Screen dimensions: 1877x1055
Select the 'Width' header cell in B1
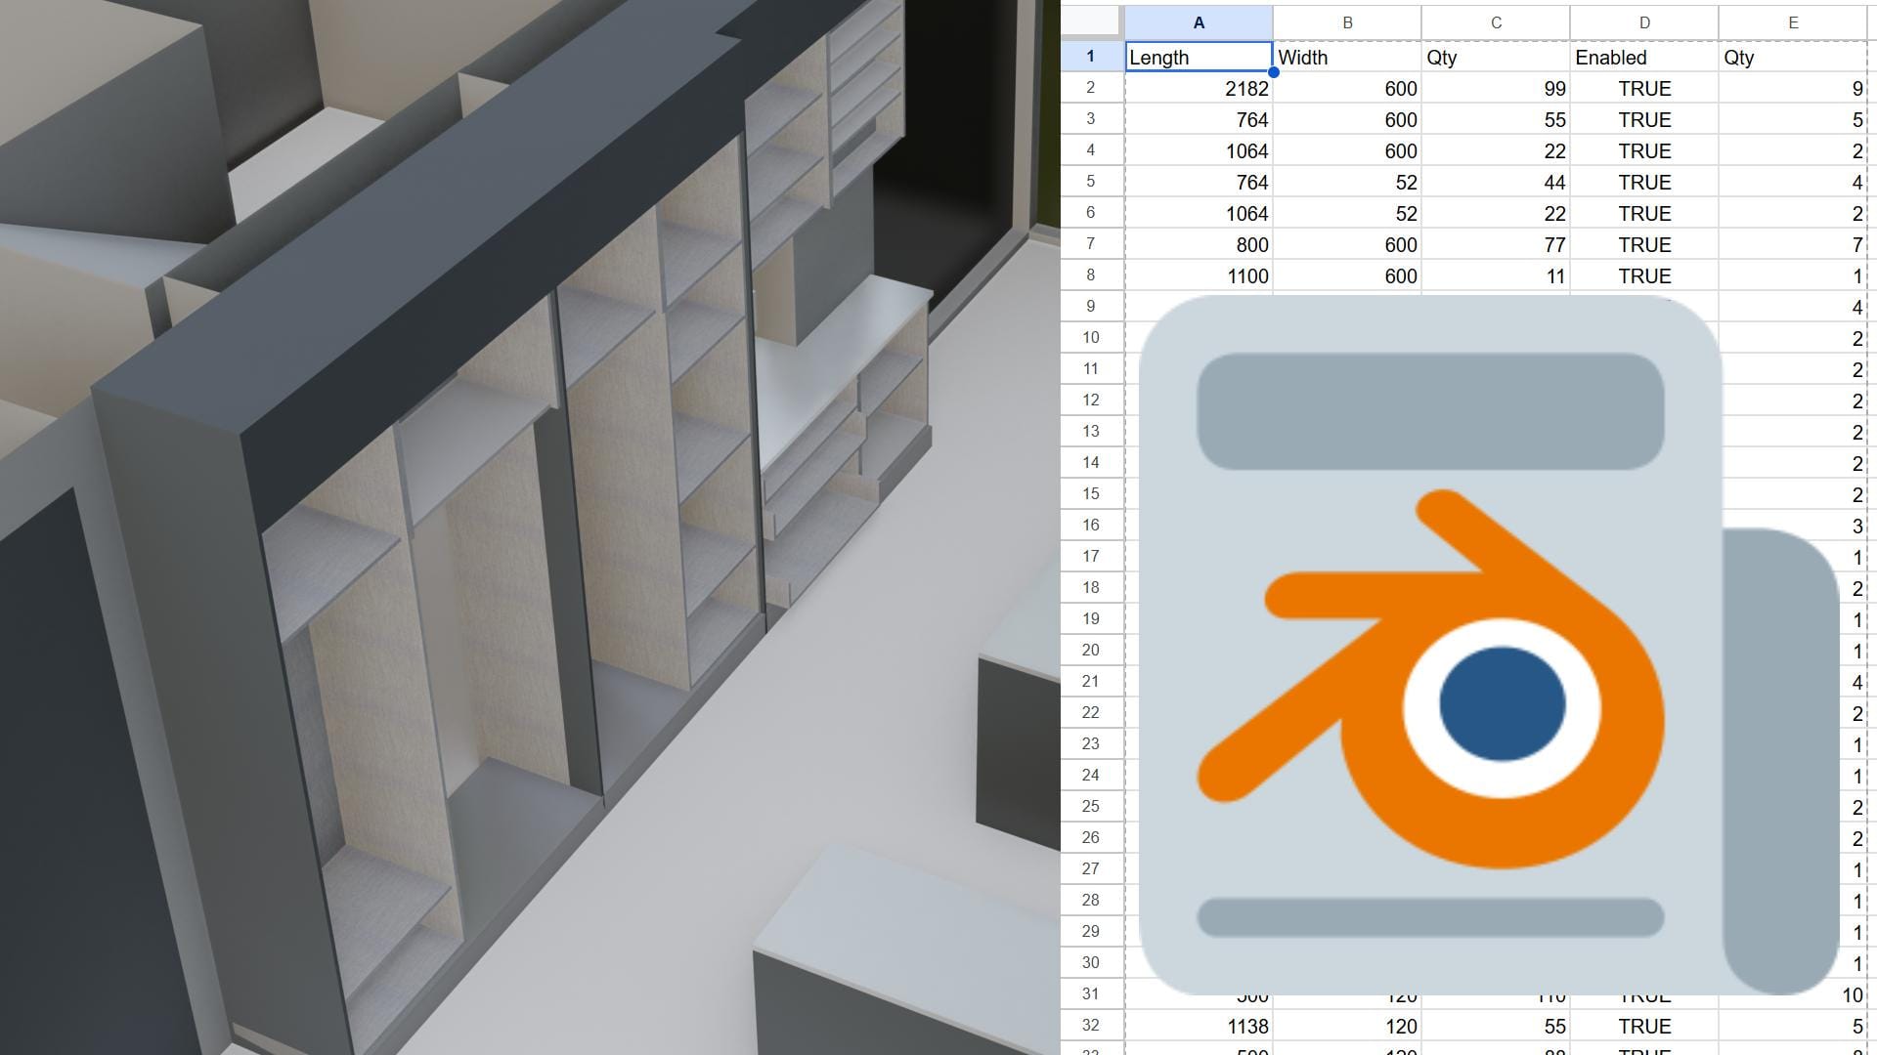(1347, 57)
